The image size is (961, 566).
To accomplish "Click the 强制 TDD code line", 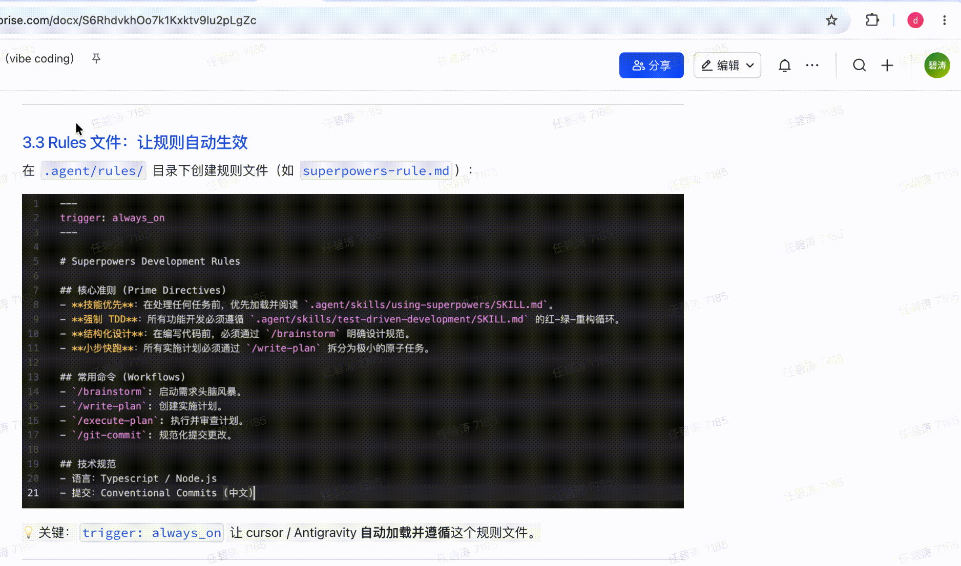I will coord(341,319).
